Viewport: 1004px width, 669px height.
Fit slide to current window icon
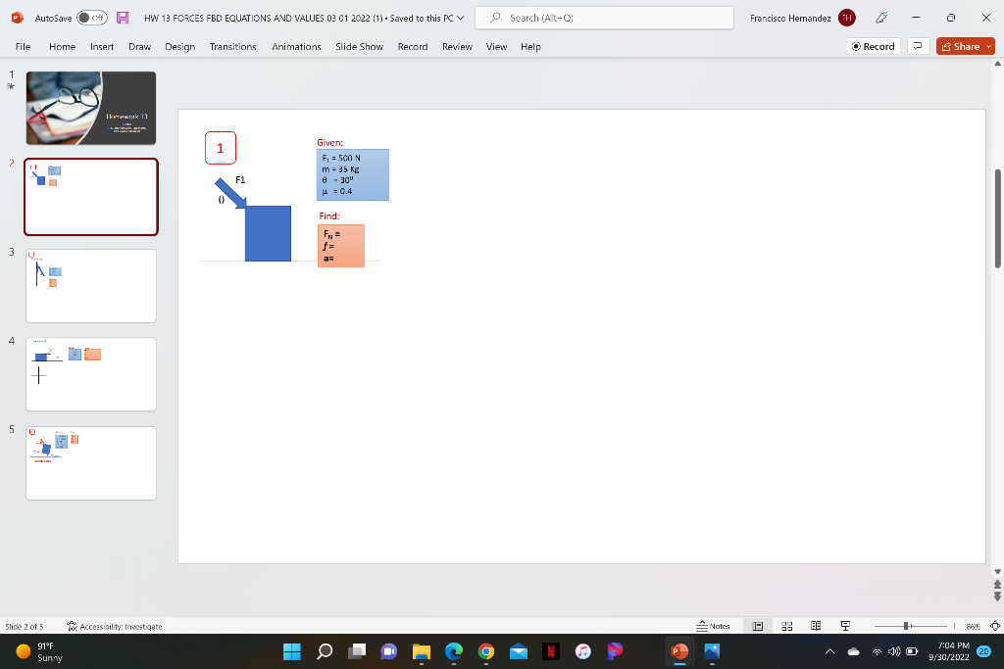(995, 626)
